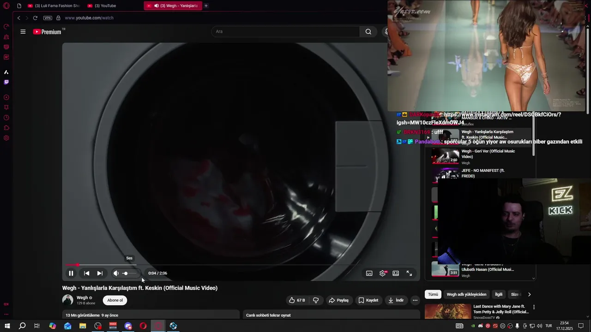Download video with İndir button
This screenshot has height=332, width=591.
pos(396,300)
